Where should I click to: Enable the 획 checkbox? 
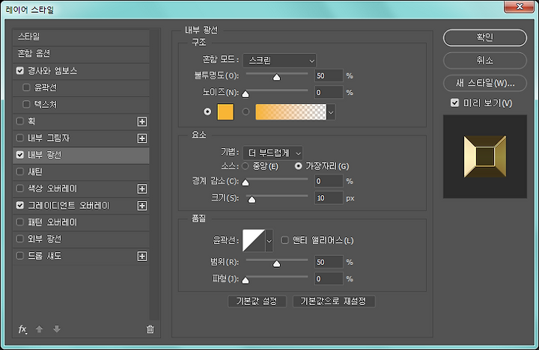click(20, 121)
